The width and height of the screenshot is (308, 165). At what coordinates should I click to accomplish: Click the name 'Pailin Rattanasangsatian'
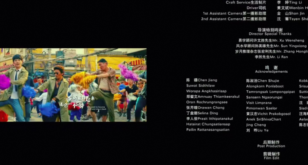(x=208, y=130)
